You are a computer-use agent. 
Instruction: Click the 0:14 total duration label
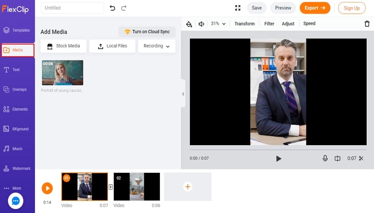tap(47, 202)
